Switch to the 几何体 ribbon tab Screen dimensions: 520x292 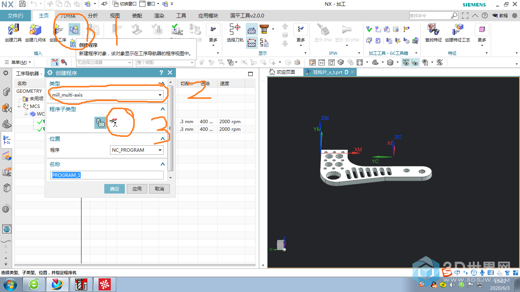pos(68,16)
